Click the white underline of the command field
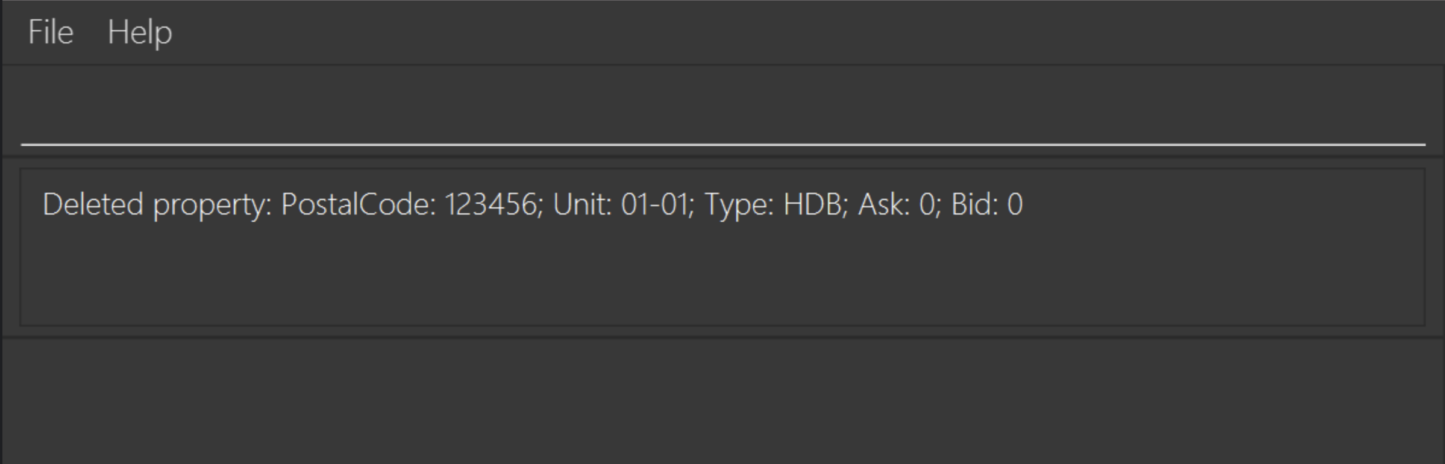Image resolution: width=1445 pixels, height=464 pixels. tap(722, 145)
